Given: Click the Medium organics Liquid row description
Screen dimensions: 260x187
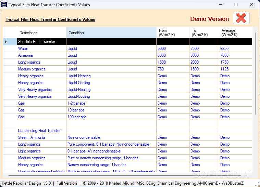Looking at the screenshot, I should tap(41, 69).
